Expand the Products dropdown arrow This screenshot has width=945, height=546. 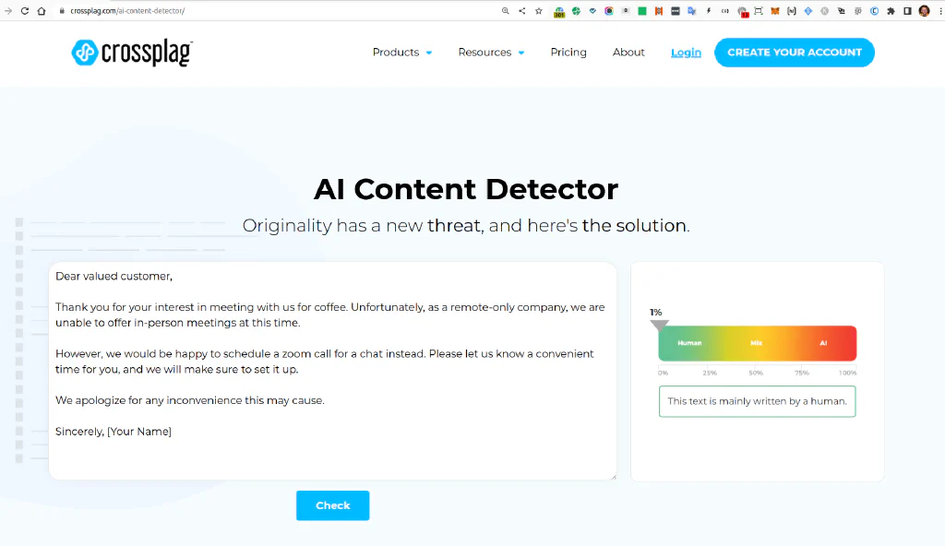click(429, 53)
